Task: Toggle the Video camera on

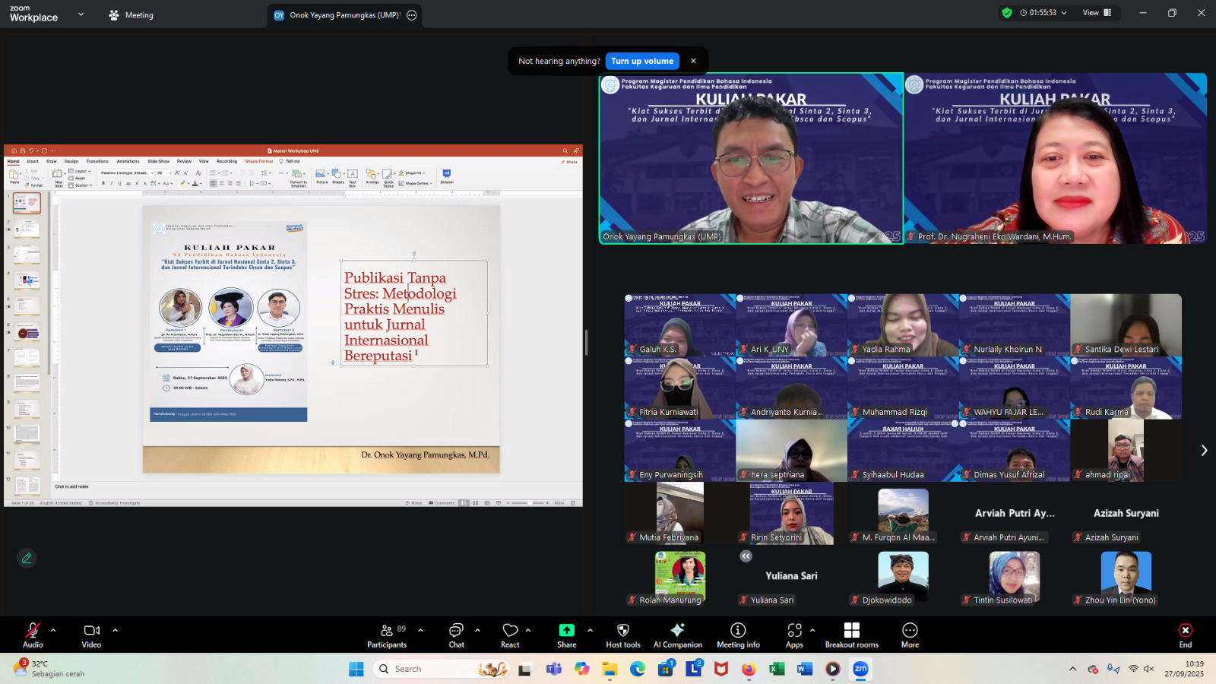Action: click(91, 635)
